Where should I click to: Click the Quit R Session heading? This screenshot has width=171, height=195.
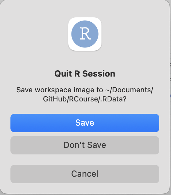click(85, 74)
